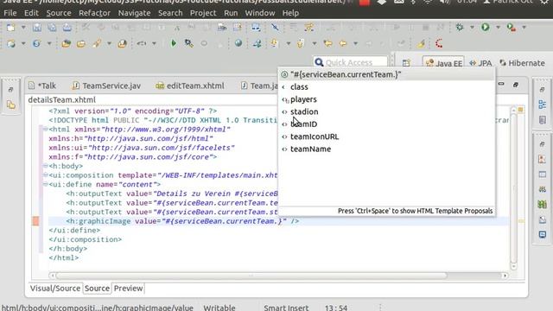553x311 pixels.
Task: Open the Debug configurations dropdown arrow
Action: click(472, 27)
